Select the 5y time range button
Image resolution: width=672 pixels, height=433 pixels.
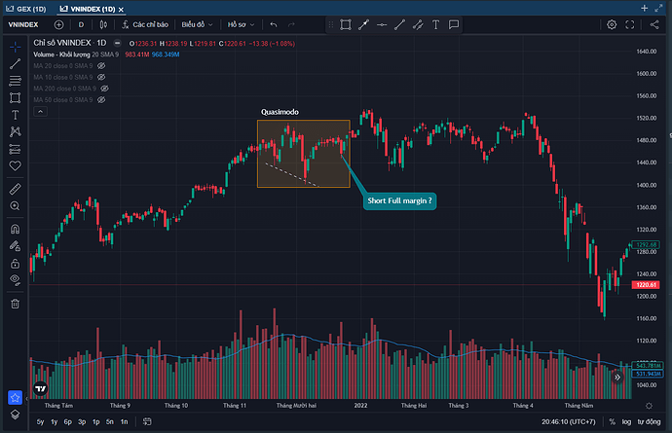pos(39,421)
